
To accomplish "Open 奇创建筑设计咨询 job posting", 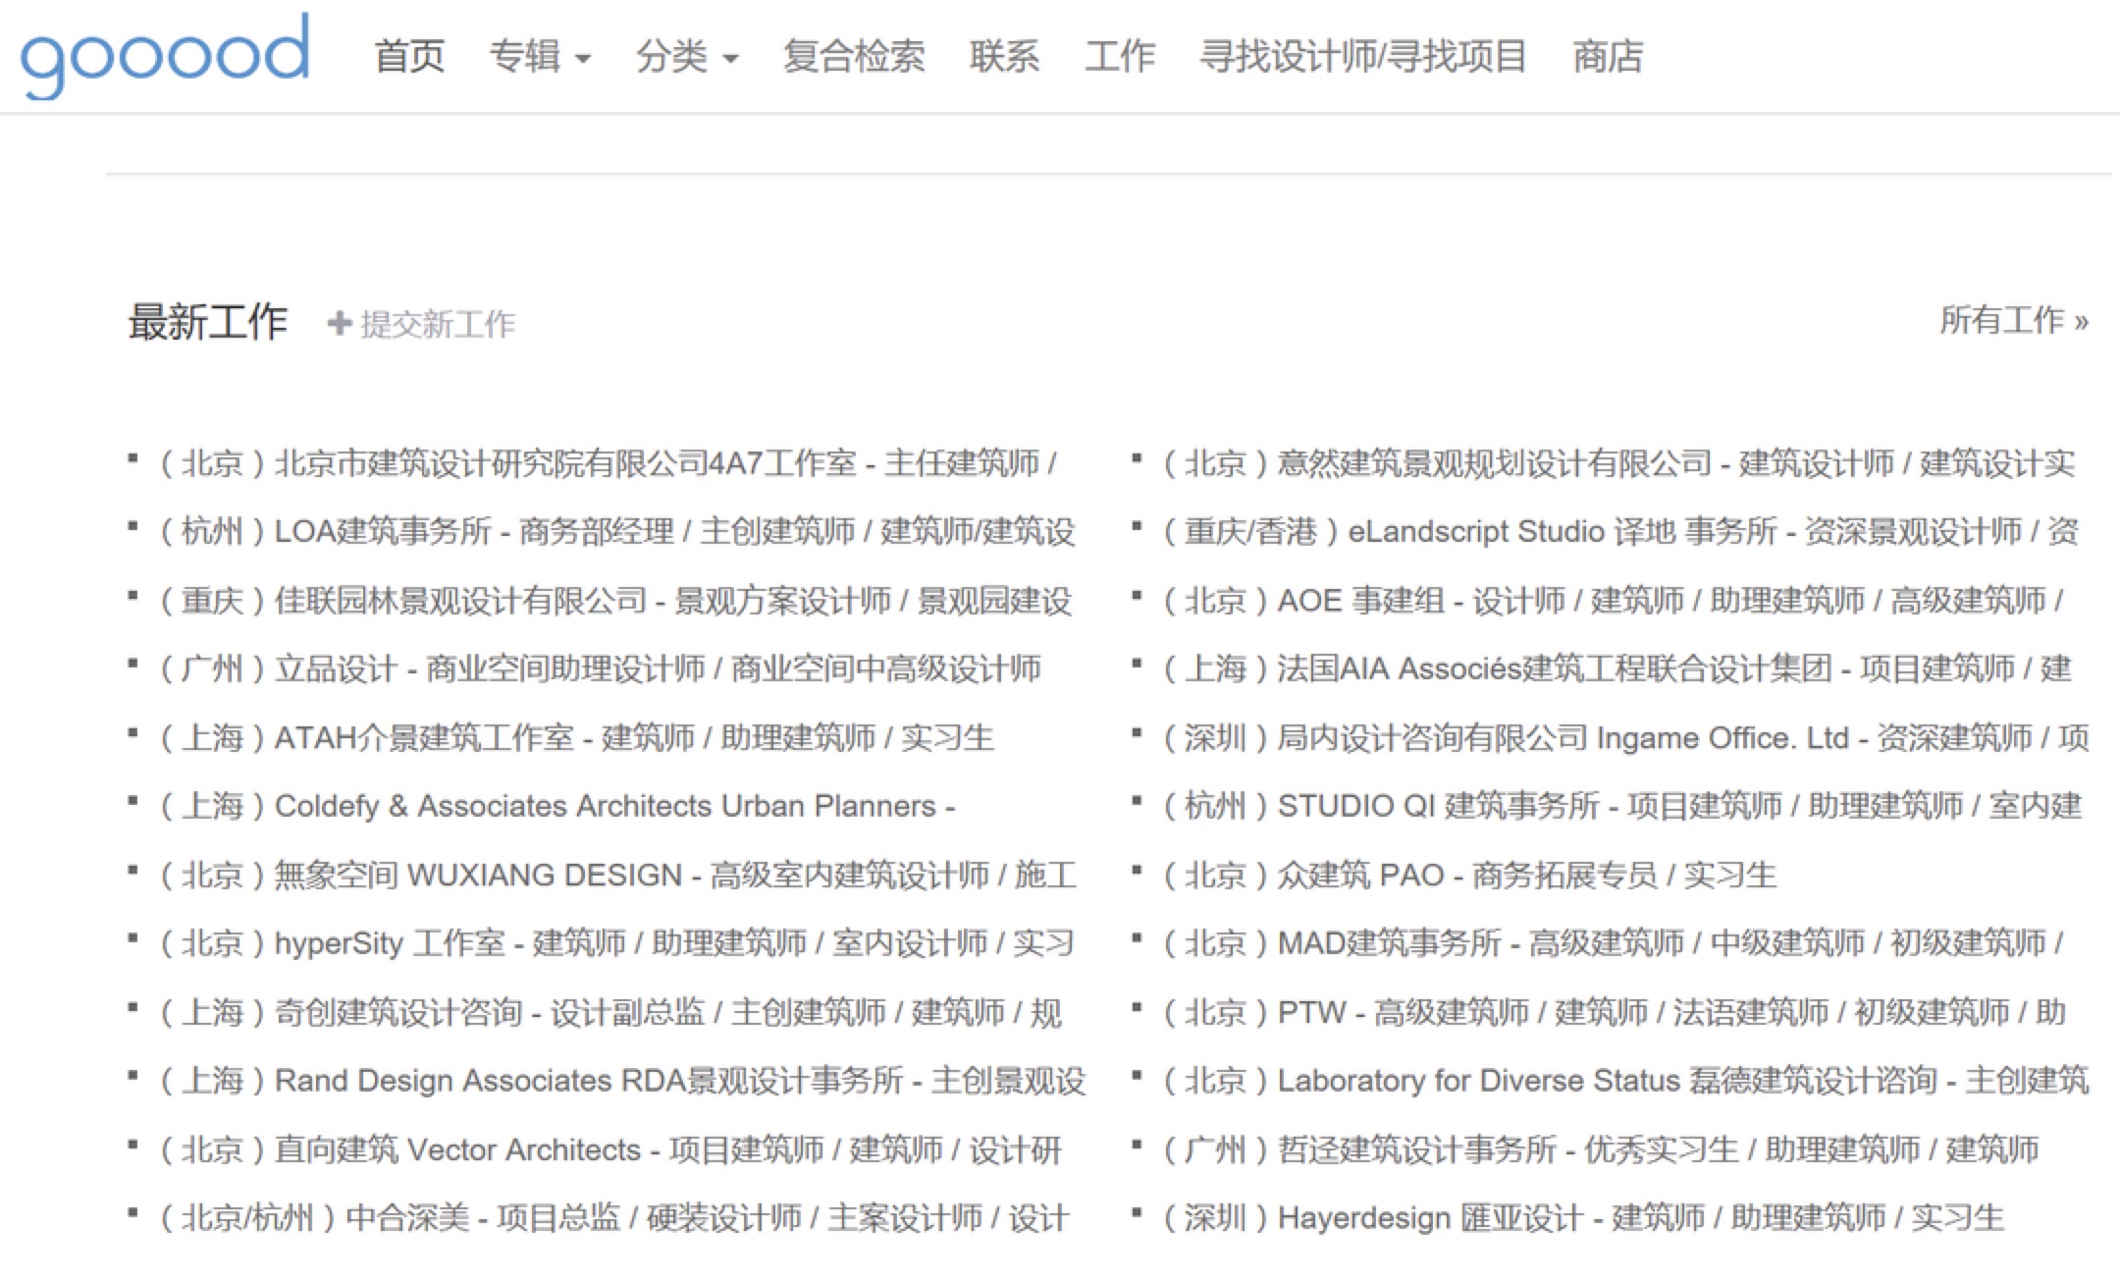I will click(609, 1012).
